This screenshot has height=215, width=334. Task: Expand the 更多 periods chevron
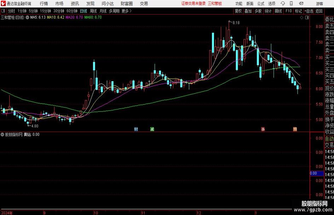pos(130,11)
